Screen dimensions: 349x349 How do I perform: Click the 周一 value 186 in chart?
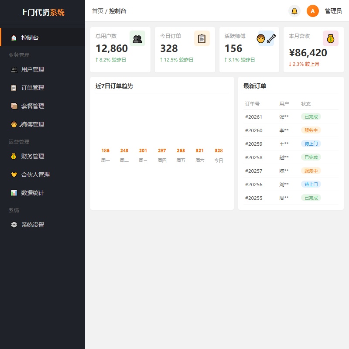[x=105, y=151]
